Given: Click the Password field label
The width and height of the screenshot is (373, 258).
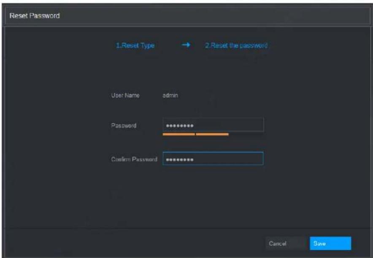Looking at the screenshot, I should click(124, 125).
